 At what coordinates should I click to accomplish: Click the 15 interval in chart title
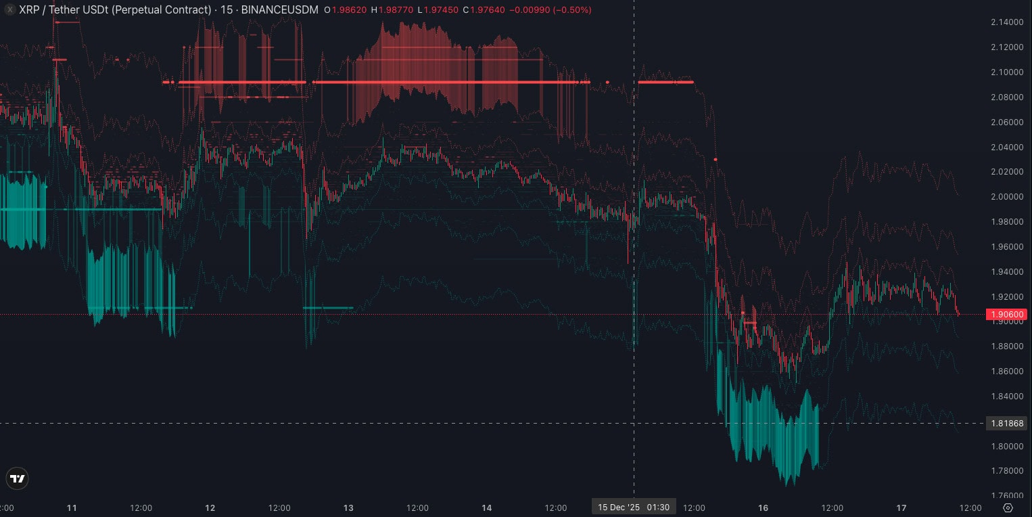(226, 10)
